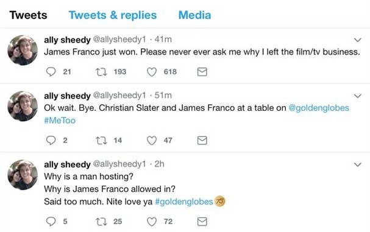
Task: Retweet the tweet with 193 retweets
Action: [x=101, y=72]
